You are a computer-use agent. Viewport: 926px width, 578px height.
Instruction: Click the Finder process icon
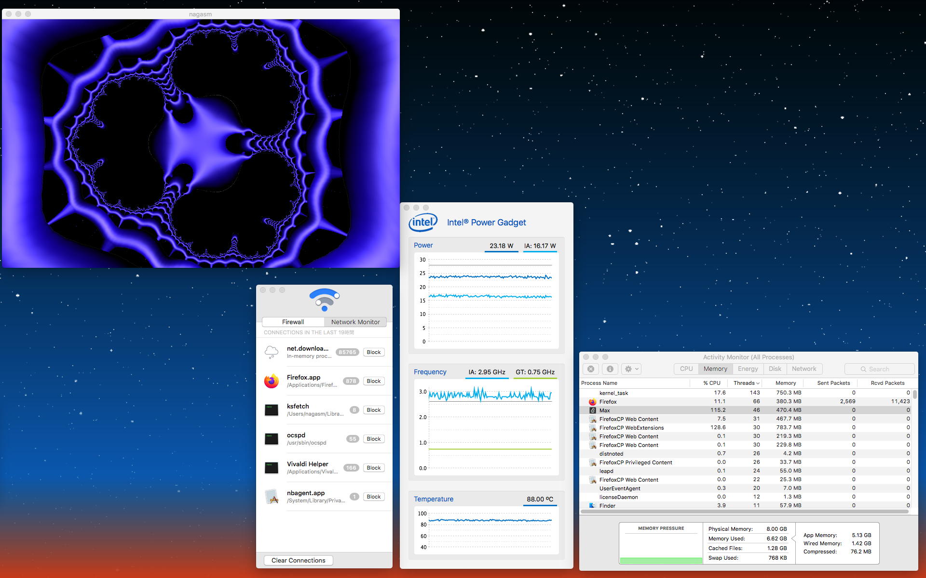click(592, 505)
